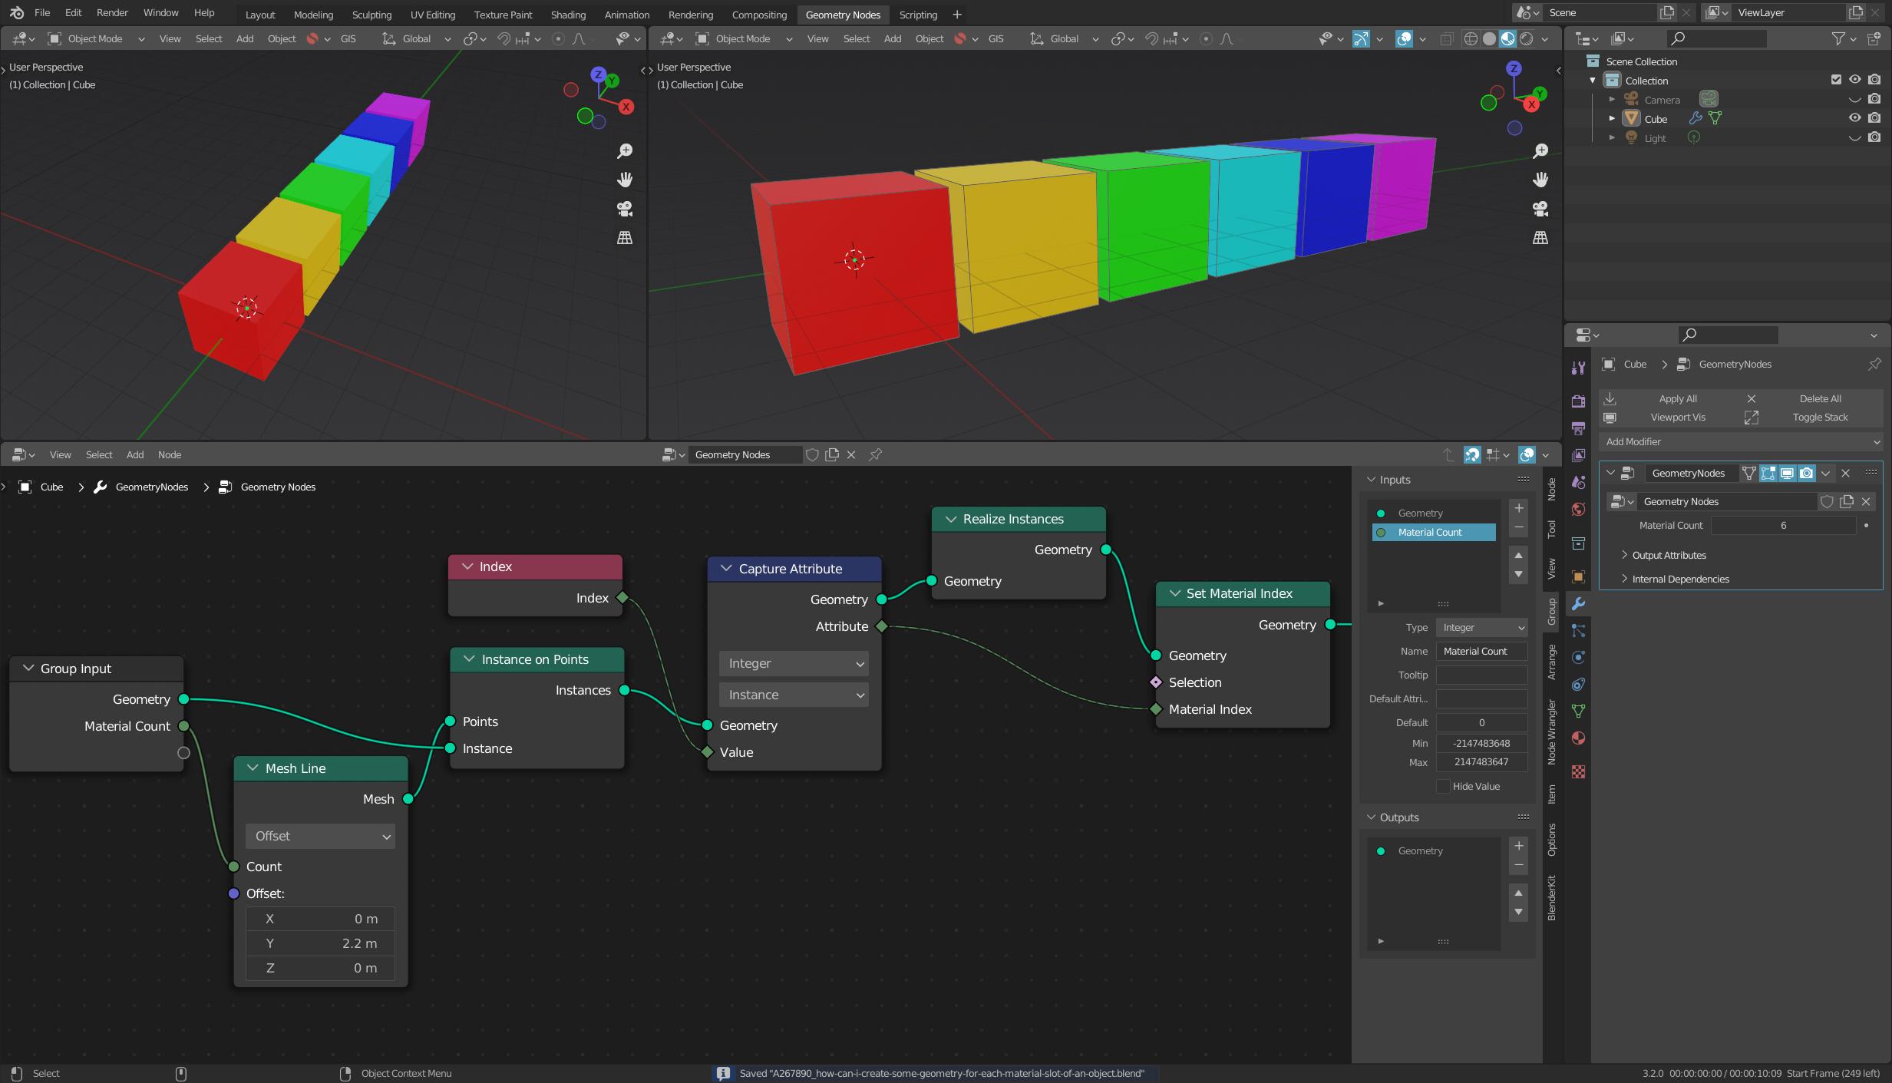Image resolution: width=1892 pixels, height=1083 pixels.
Task: Move input socket up
Action: coord(1518,555)
